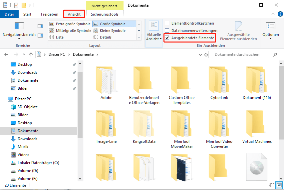The image size is (284, 190).
Task: Click the new folder icon in title bar
Action: (x=24, y=5)
